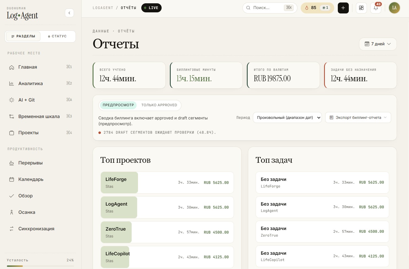Open the Временная шкала timeline icon
The height and width of the screenshot is (269, 409).
pos(12,116)
